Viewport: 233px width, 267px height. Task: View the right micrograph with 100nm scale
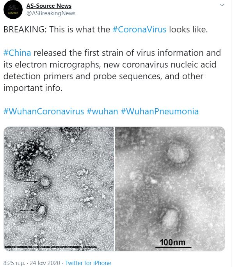pos(170,189)
